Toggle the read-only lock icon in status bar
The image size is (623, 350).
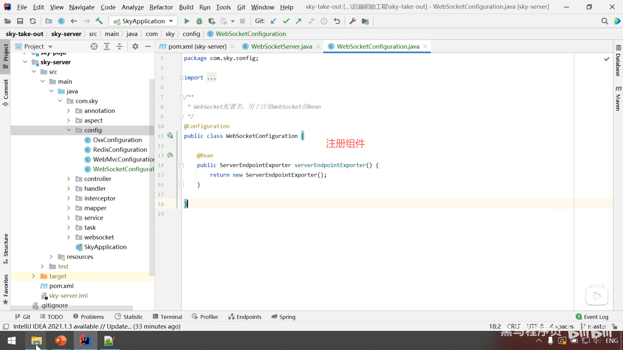[x=614, y=326]
